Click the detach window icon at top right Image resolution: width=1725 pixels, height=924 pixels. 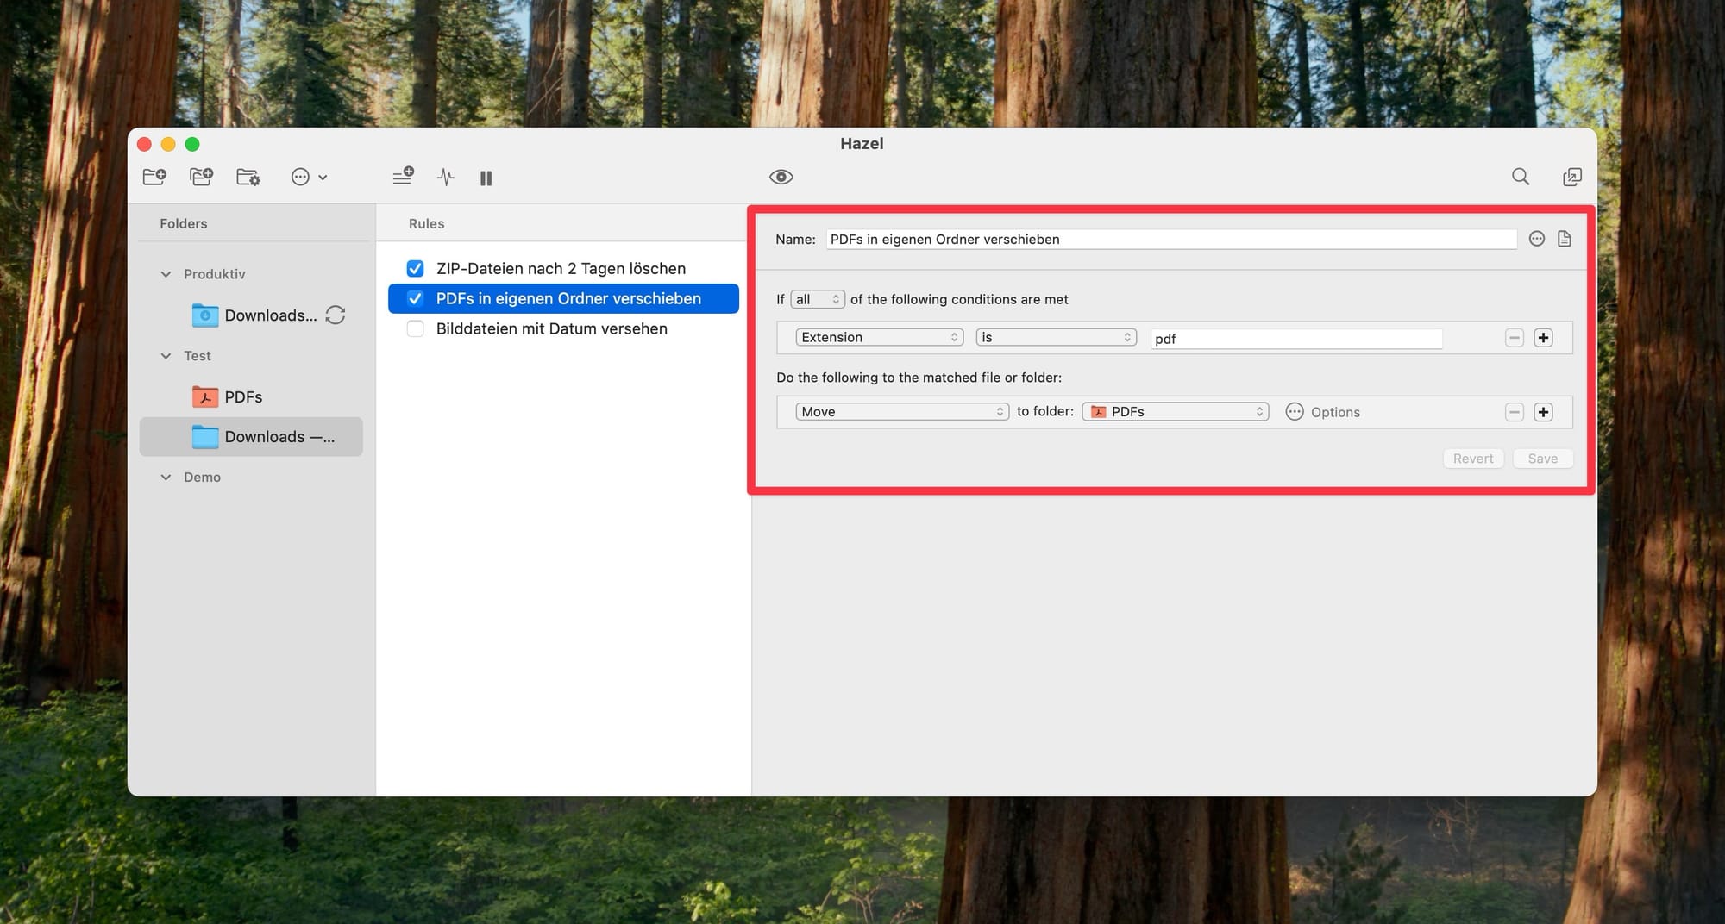click(x=1571, y=177)
